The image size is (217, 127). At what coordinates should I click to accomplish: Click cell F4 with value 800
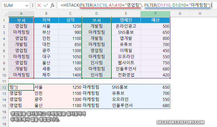click(x=155, y=38)
